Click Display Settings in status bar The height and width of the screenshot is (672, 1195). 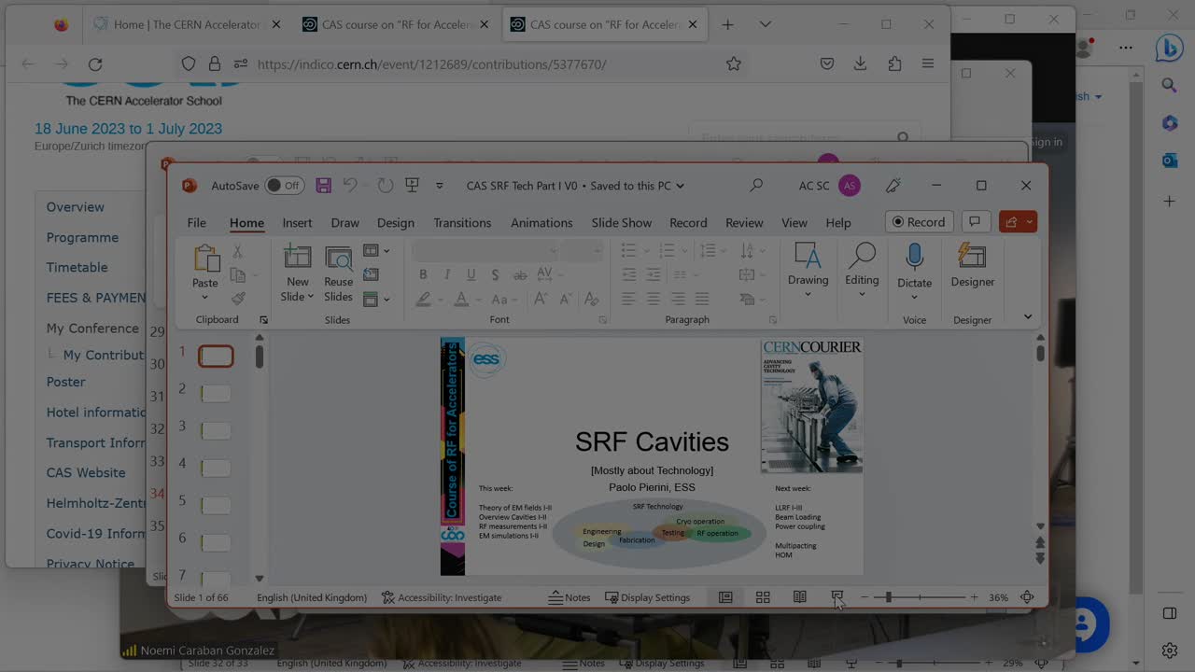[648, 597]
